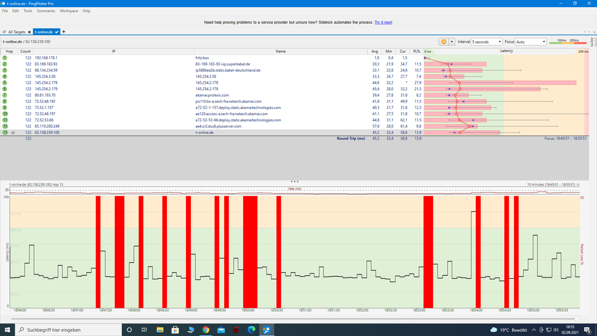Sort the table by the PL% column header
The height and width of the screenshot is (336, 597).
tap(417, 51)
